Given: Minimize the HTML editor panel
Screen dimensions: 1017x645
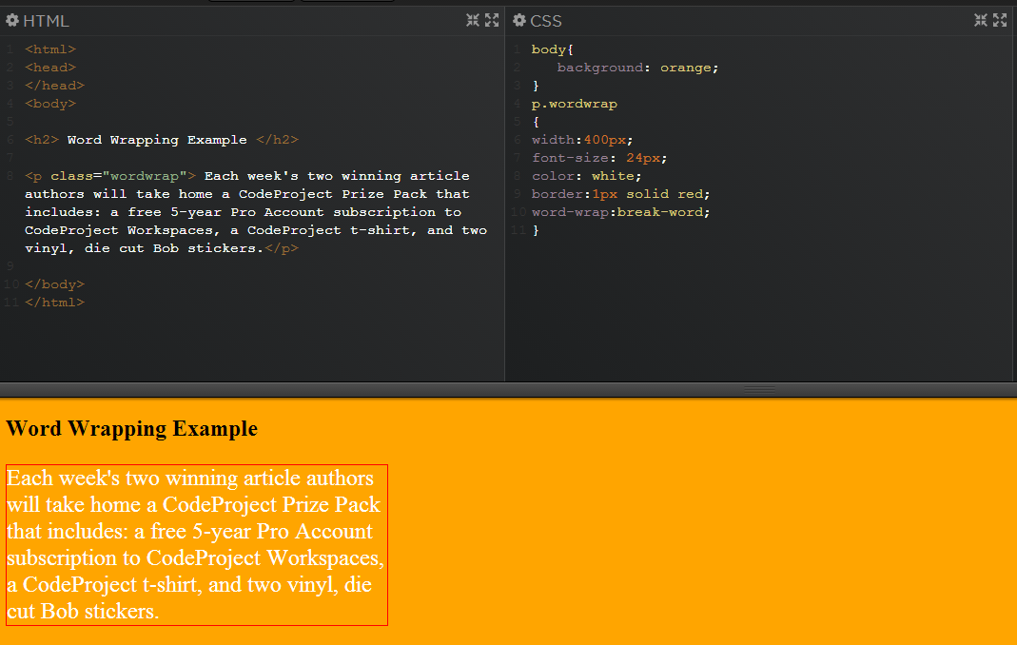Looking at the screenshot, I should 473,21.
